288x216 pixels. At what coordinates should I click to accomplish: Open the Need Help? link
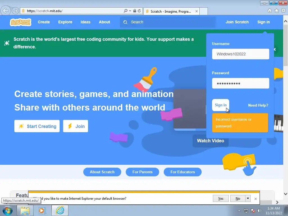[258, 105]
